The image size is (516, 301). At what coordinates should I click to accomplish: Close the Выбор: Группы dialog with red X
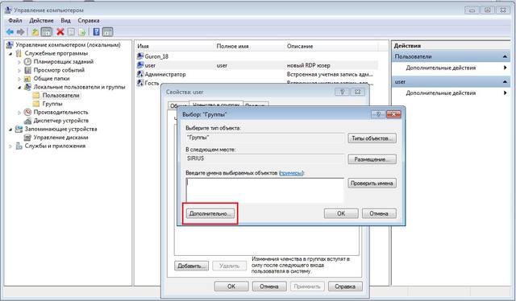(393, 114)
